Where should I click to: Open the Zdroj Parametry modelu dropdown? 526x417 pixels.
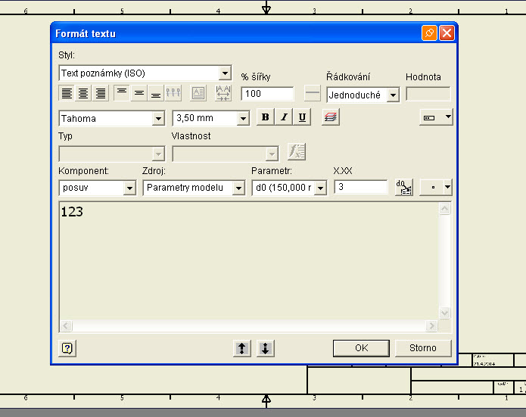[238, 188]
